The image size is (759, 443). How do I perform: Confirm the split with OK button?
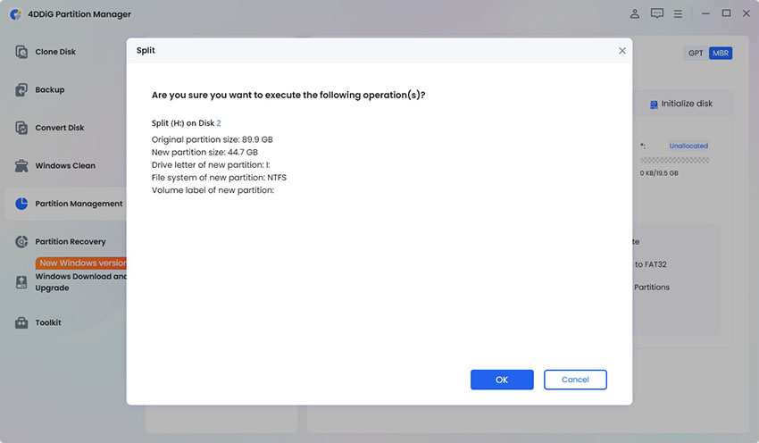502,380
